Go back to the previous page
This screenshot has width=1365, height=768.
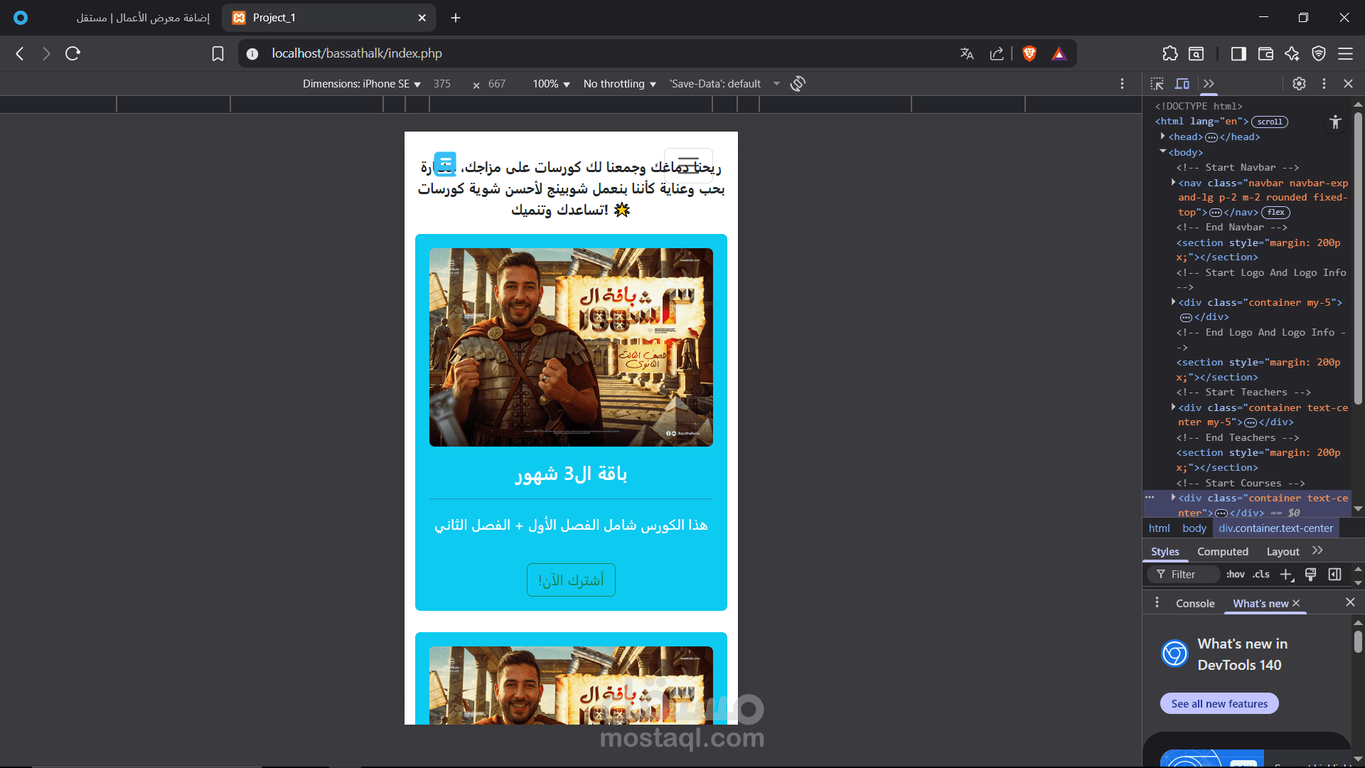click(x=20, y=53)
